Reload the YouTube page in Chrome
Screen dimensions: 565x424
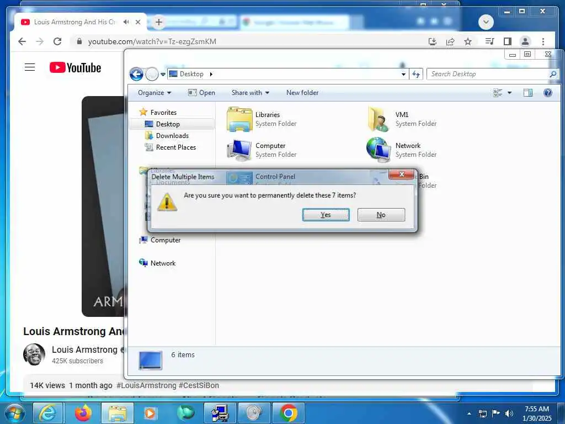(57, 41)
